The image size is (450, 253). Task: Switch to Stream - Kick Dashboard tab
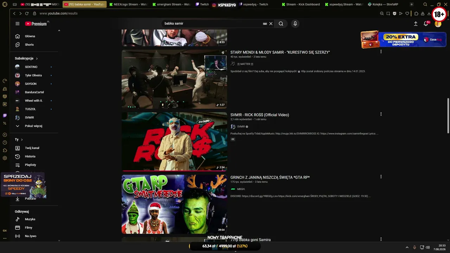[x=301, y=5]
